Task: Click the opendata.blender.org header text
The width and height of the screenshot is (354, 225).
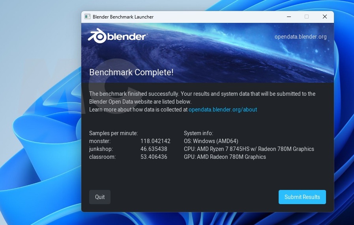Action: 300,37
